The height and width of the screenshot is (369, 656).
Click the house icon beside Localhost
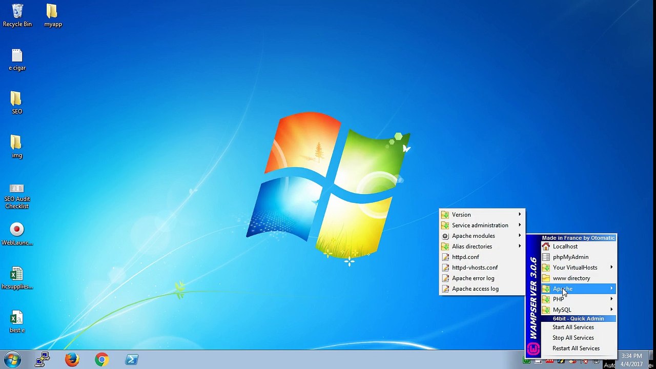(x=546, y=247)
